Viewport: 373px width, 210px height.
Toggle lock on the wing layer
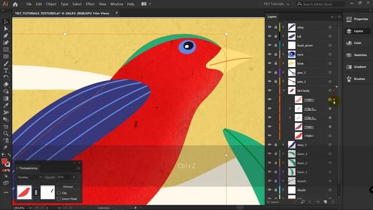(x=276, y=27)
